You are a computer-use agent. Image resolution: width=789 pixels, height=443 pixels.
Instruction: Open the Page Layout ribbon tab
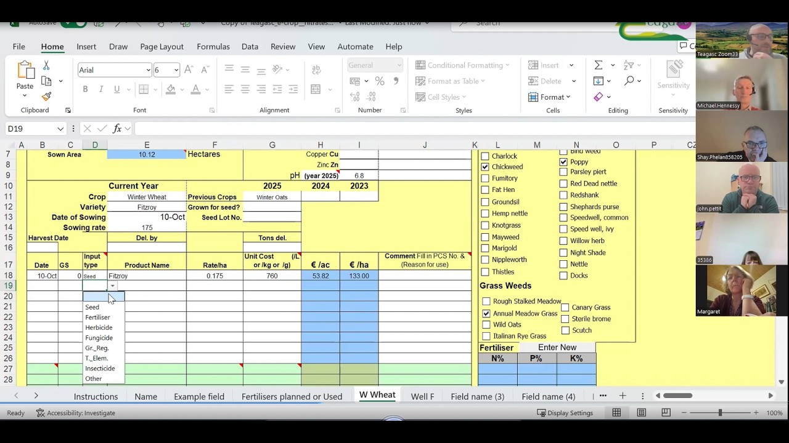[161, 47]
